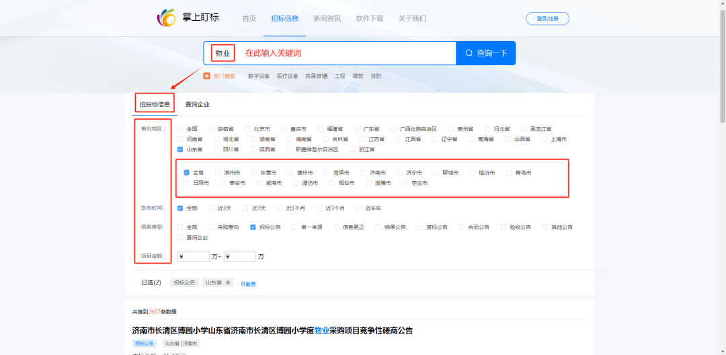The image size is (726, 355).
Task: Click the maximum 项目金额 input field
Action: coord(240,256)
